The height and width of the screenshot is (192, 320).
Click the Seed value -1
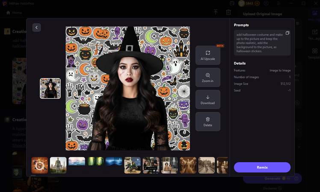pos(289,90)
